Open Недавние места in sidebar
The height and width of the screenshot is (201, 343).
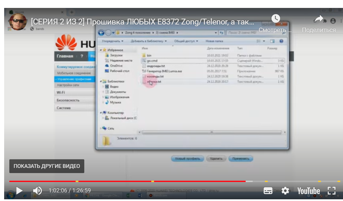point(121,60)
